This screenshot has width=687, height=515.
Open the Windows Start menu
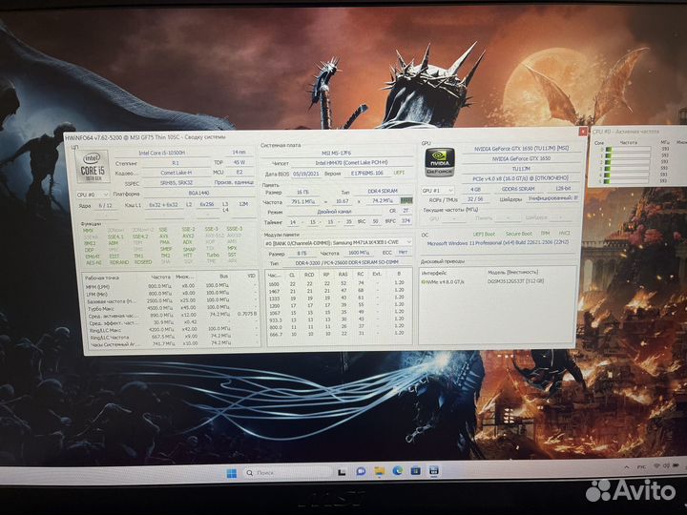click(x=231, y=473)
